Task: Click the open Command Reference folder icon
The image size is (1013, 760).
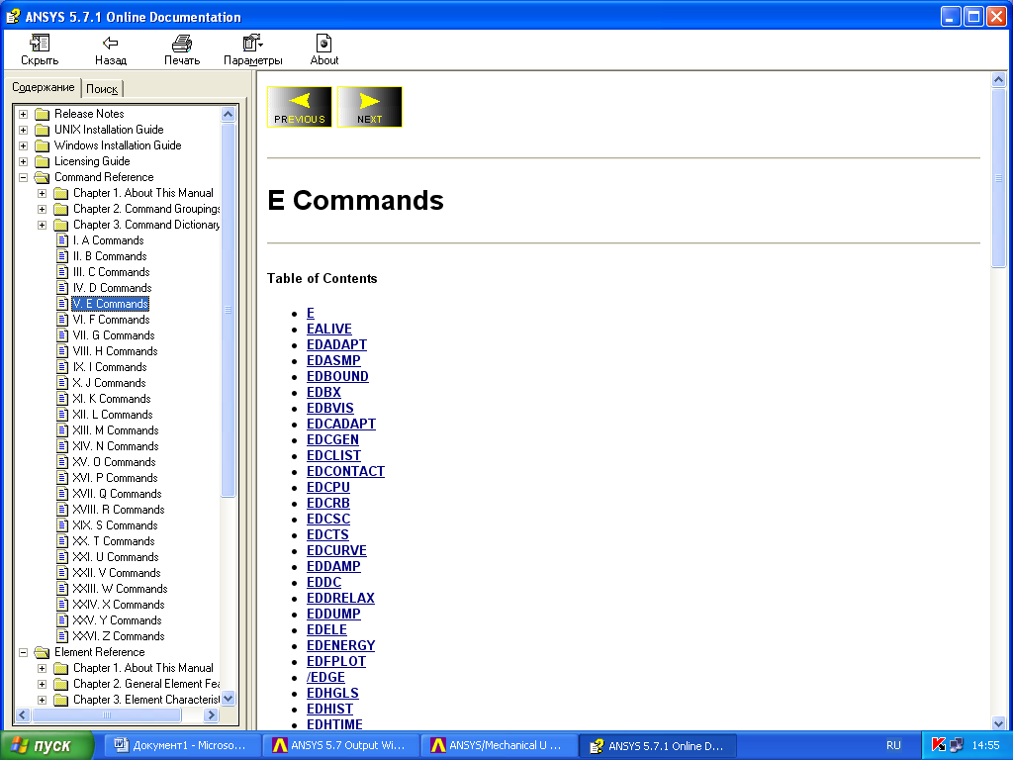Action: [x=42, y=177]
